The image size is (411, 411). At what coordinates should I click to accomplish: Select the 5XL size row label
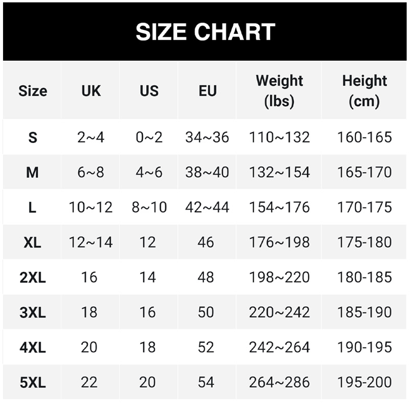[x=32, y=382]
